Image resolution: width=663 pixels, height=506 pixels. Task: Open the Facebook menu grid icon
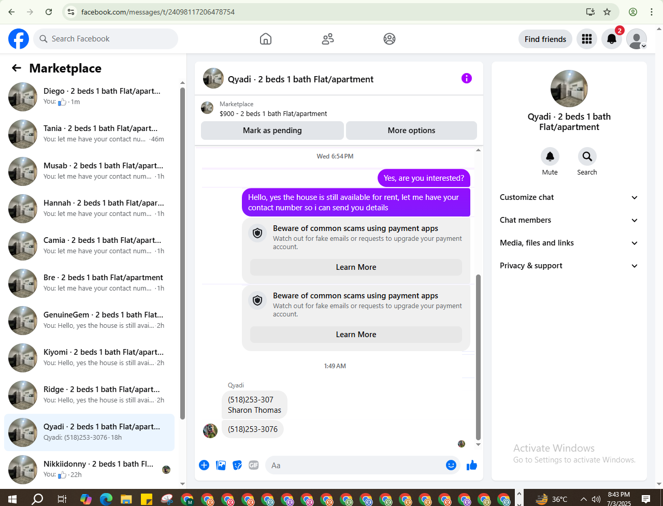587,39
